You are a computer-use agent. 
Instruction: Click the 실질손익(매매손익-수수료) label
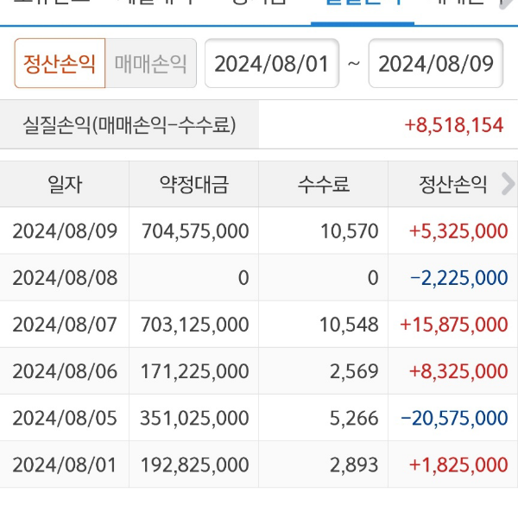(129, 125)
